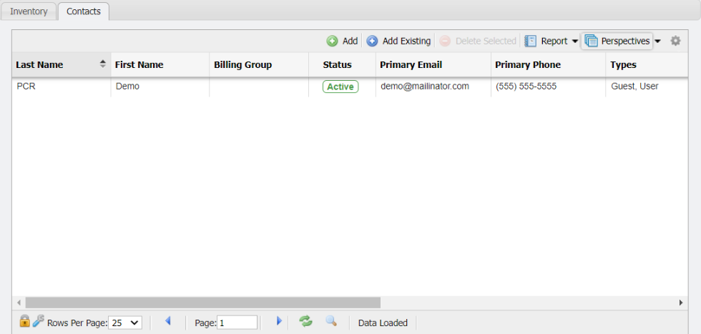The width and height of the screenshot is (701, 334).
Task: Click the Perspectives button
Action: 617,41
